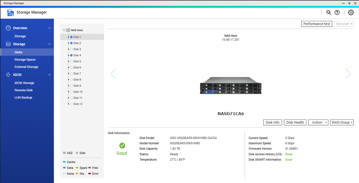Screen dimensions: 359x183
Task: Click the iSCSI arrow icon
Action: 8,75
